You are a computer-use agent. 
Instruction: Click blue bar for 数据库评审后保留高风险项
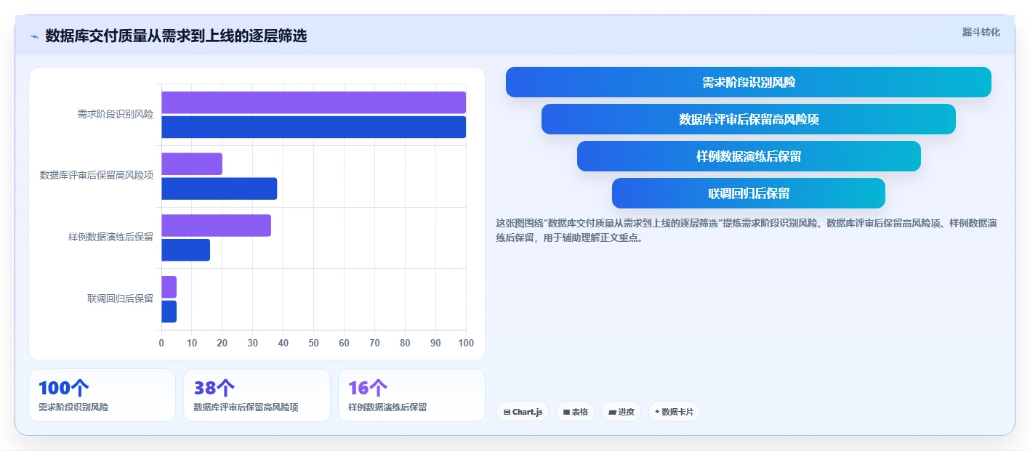[219, 189]
